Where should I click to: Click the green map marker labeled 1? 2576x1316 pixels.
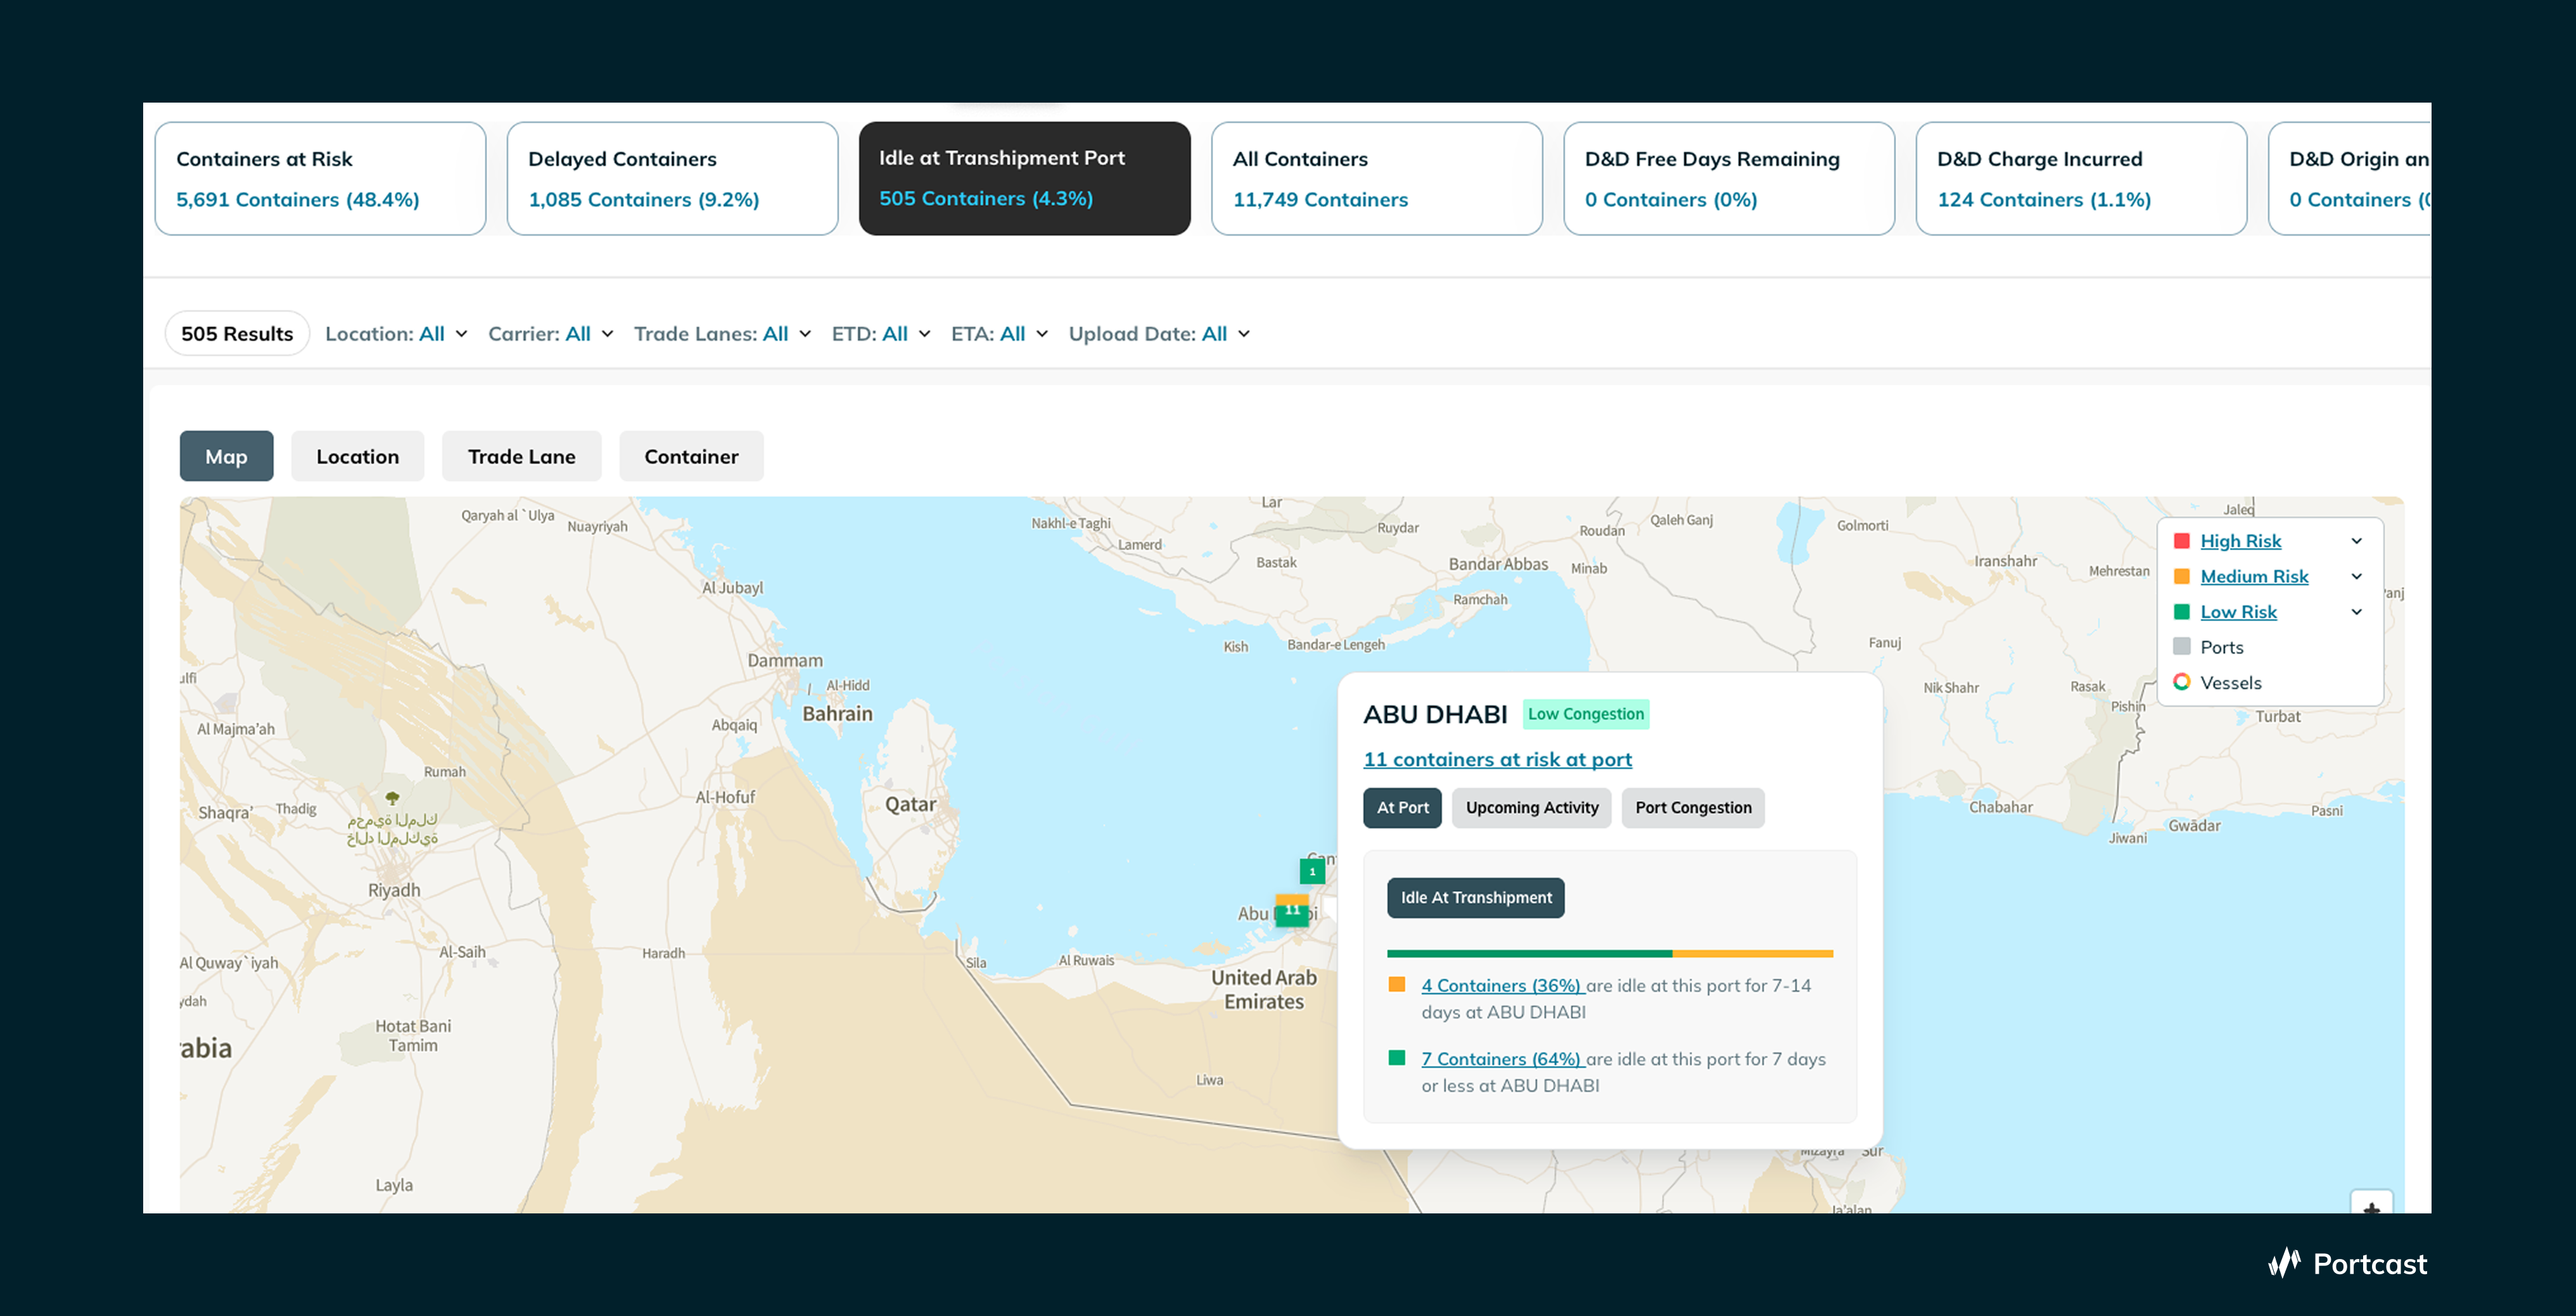click(1312, 871)
